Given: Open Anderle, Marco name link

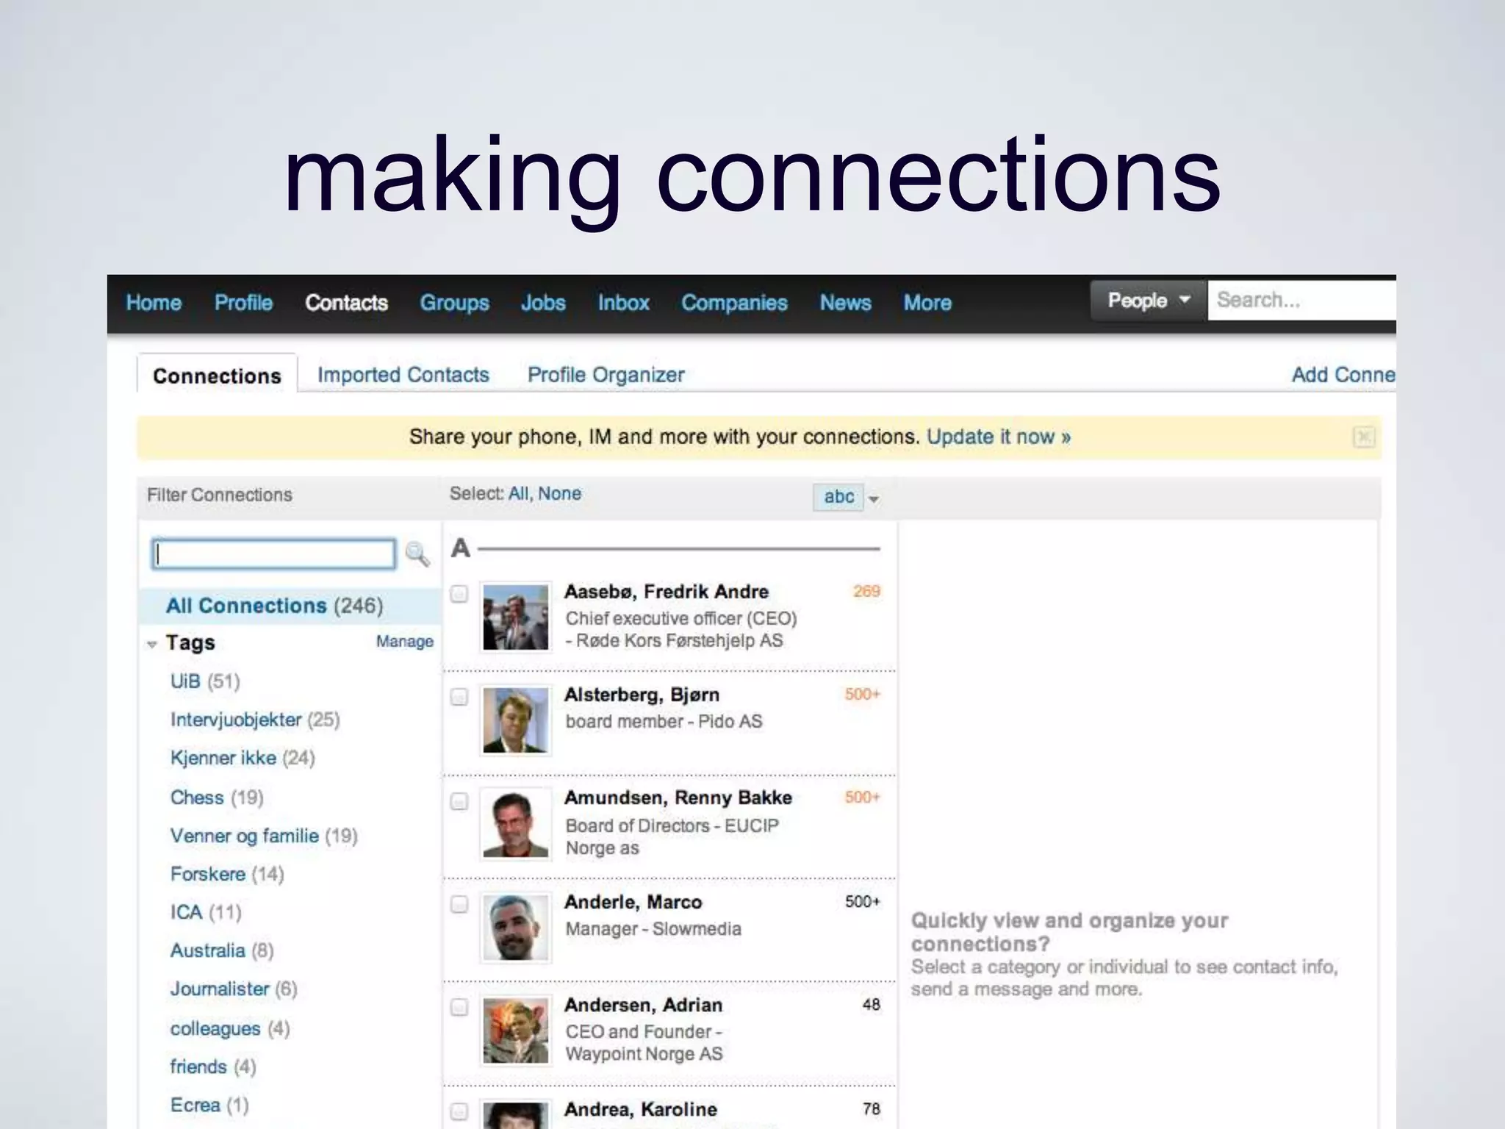Looking at the screenshot, I should 633,902.
